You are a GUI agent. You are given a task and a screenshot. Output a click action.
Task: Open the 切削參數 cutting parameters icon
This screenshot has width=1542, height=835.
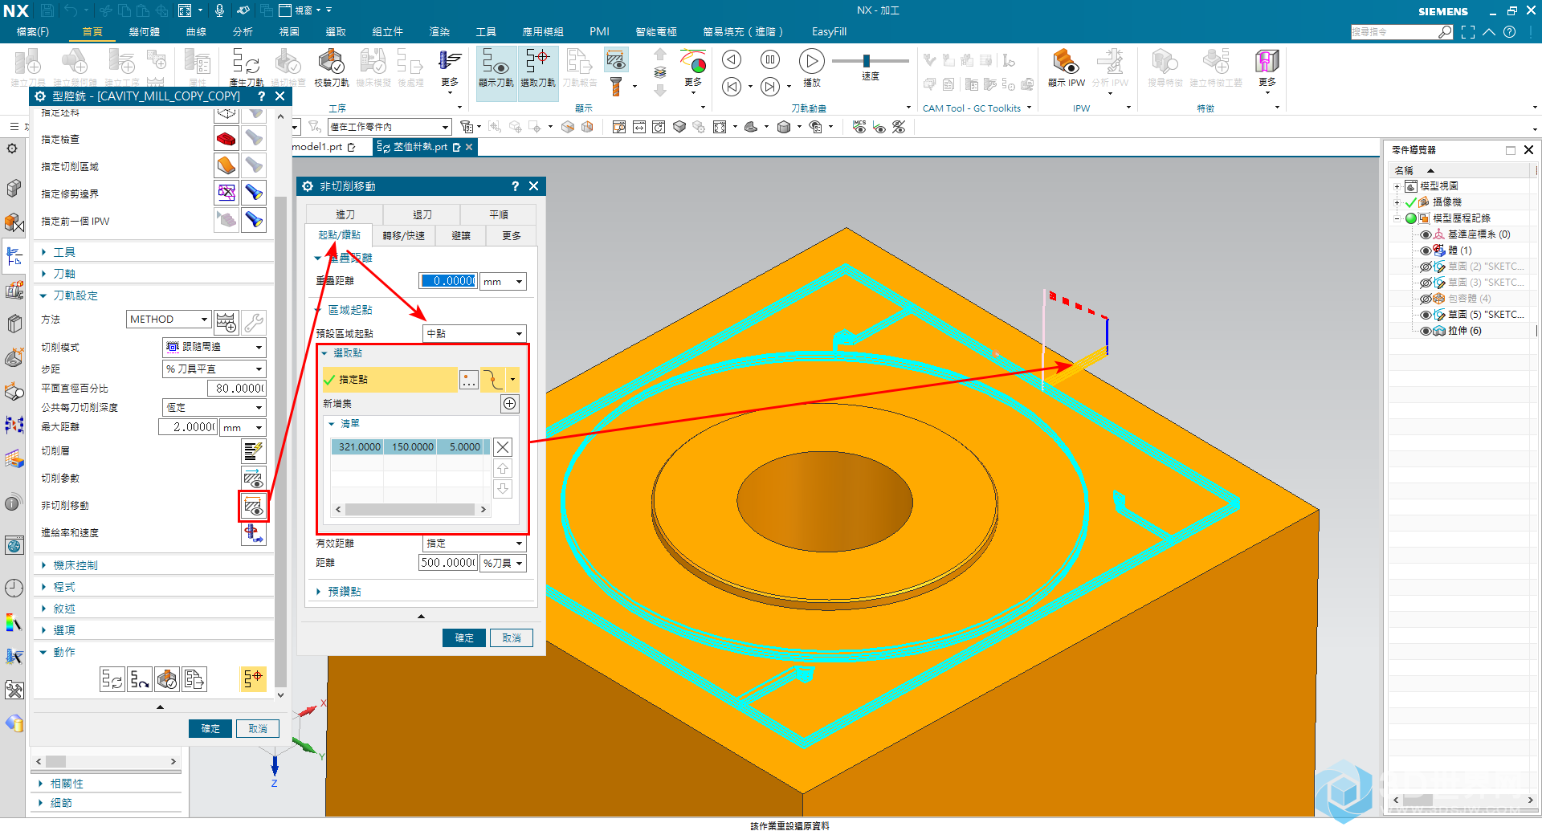coord(253,479)
